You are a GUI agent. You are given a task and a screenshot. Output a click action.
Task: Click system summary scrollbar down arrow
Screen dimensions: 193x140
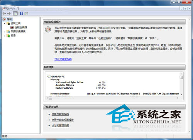(x=181, y=94)
